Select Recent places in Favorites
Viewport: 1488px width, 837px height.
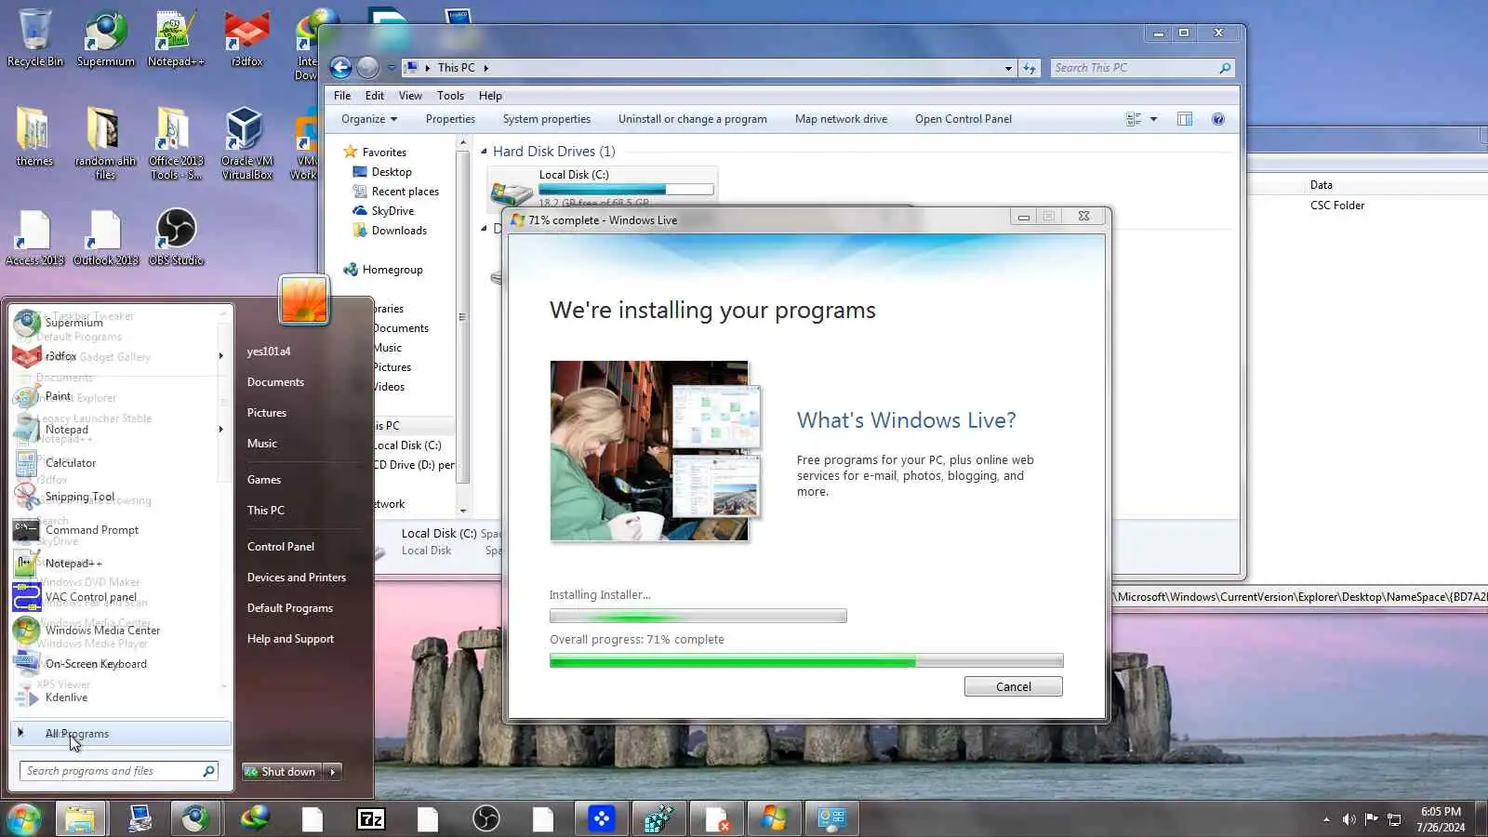click(x=395, y=192)
